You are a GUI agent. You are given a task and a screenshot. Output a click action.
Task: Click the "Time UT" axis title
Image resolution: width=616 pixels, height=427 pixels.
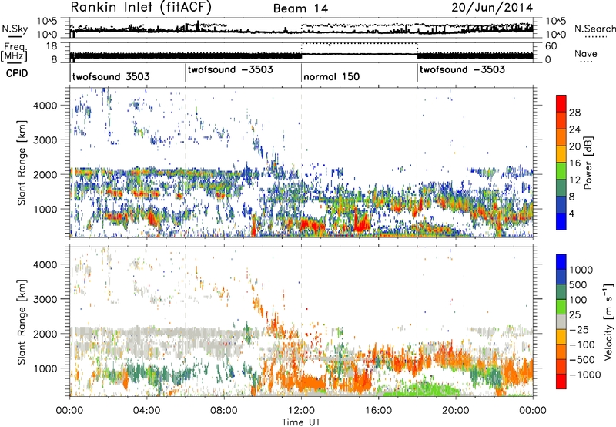pyautogui.click(x=301, y=422)
